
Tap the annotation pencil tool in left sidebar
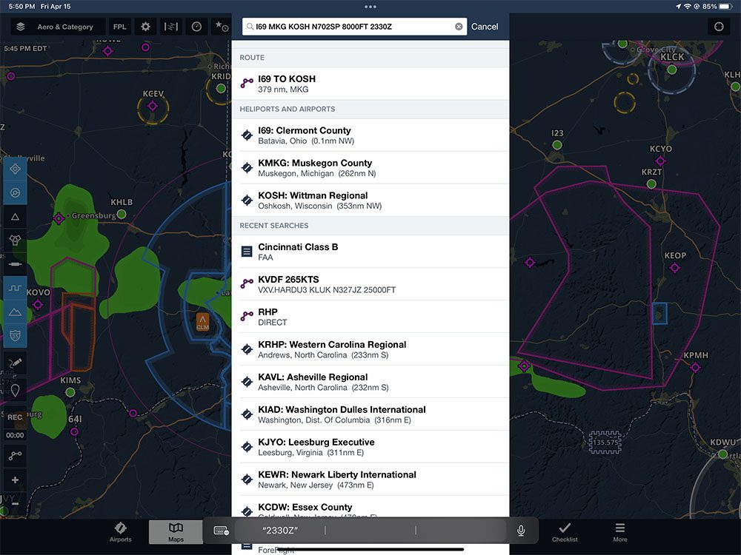15,363
